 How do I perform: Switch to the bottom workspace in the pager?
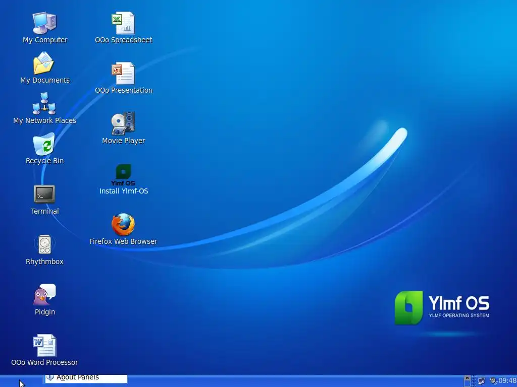pyautogui.click(x=467, y=383)
